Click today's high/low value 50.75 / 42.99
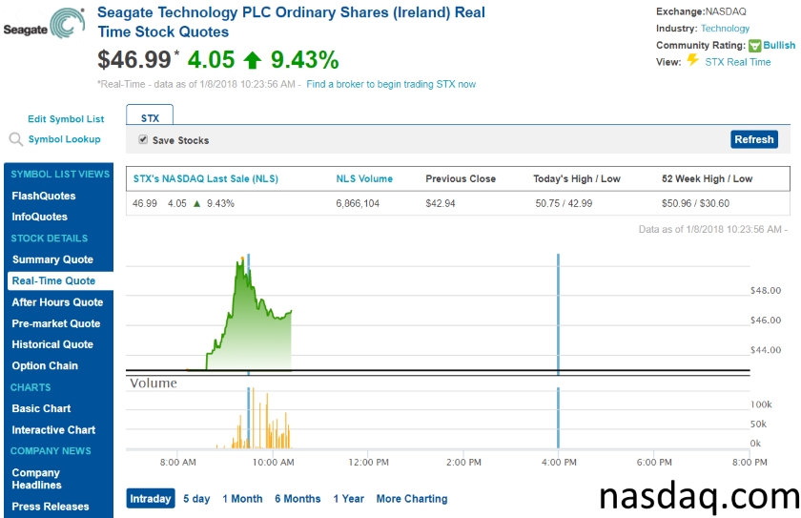The image size is (801, 518). pyautogui.click(x=564, y=203)
